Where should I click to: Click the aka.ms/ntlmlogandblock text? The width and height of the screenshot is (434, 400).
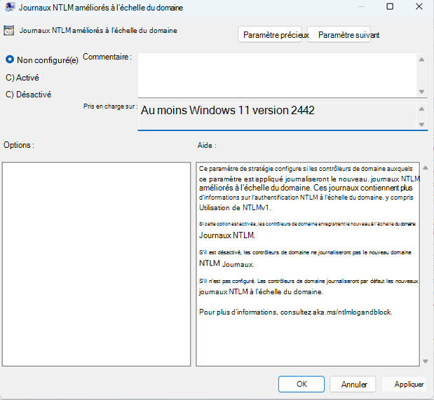[x=352, y=312]
